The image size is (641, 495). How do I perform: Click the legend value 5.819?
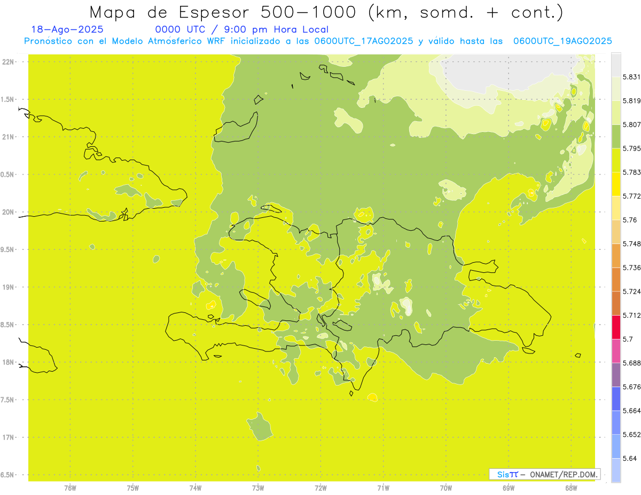pos(631,101)
